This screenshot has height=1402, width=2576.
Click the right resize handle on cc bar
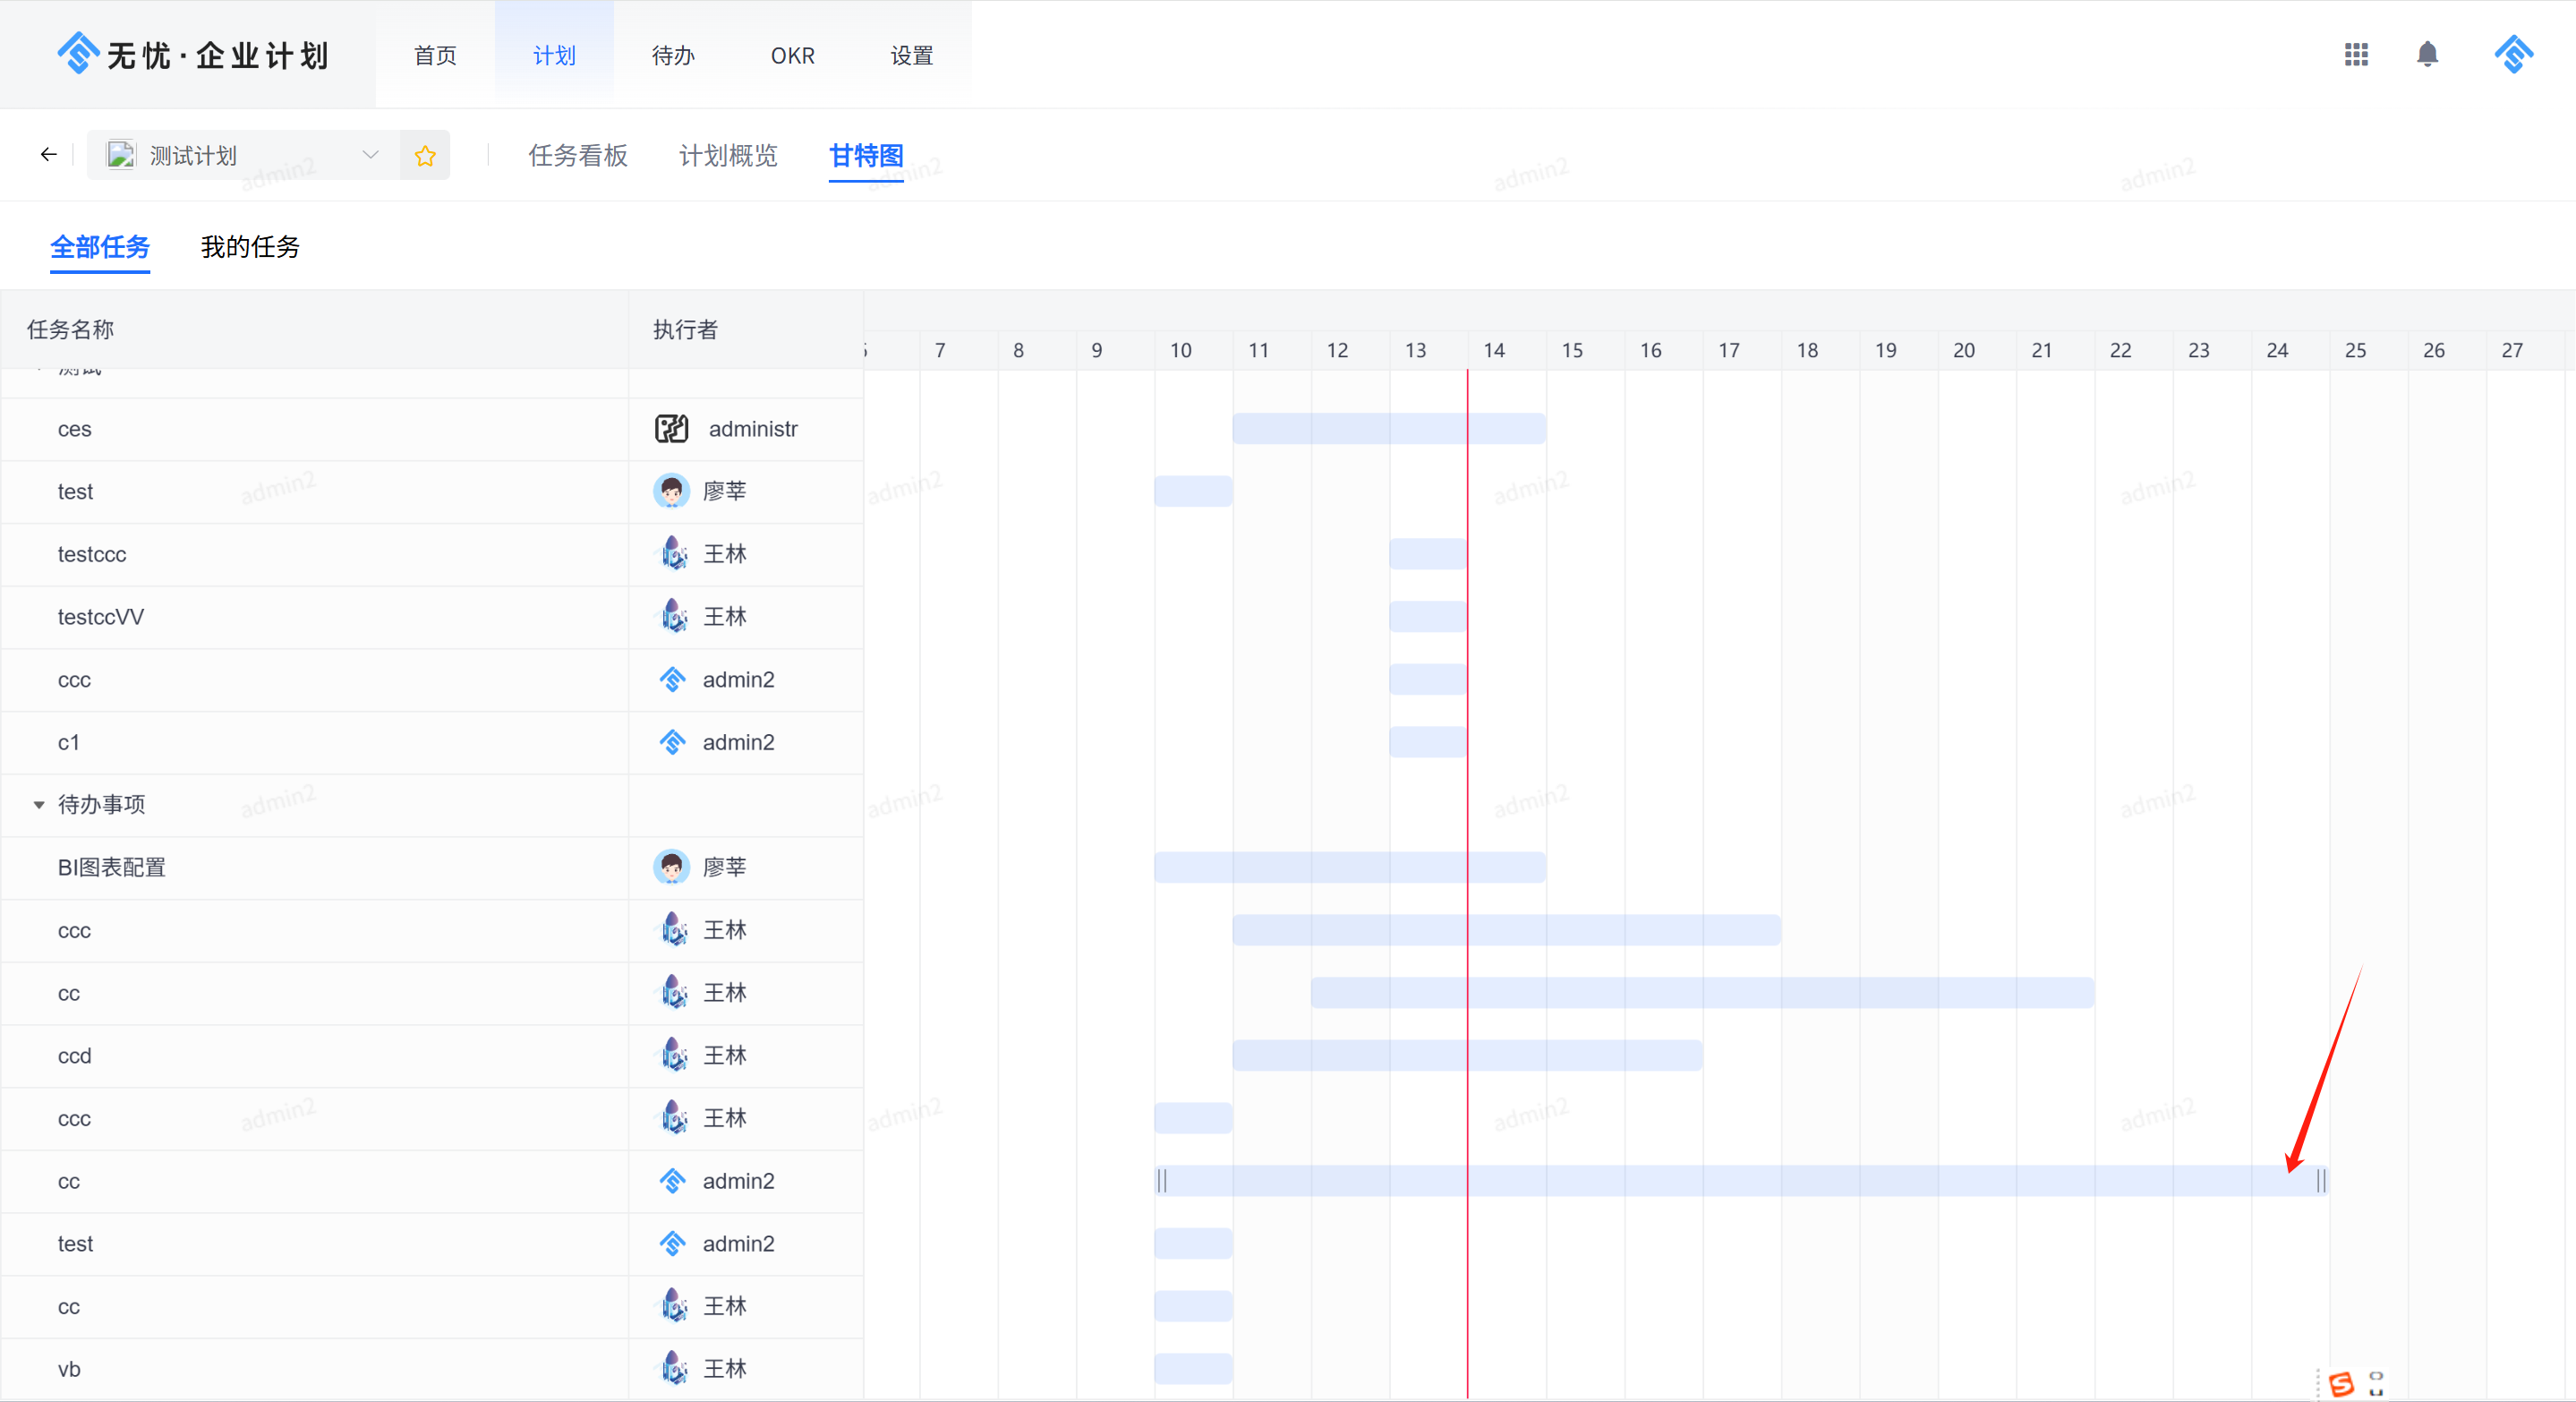pyautogui.click(x=2321, y=1181)
